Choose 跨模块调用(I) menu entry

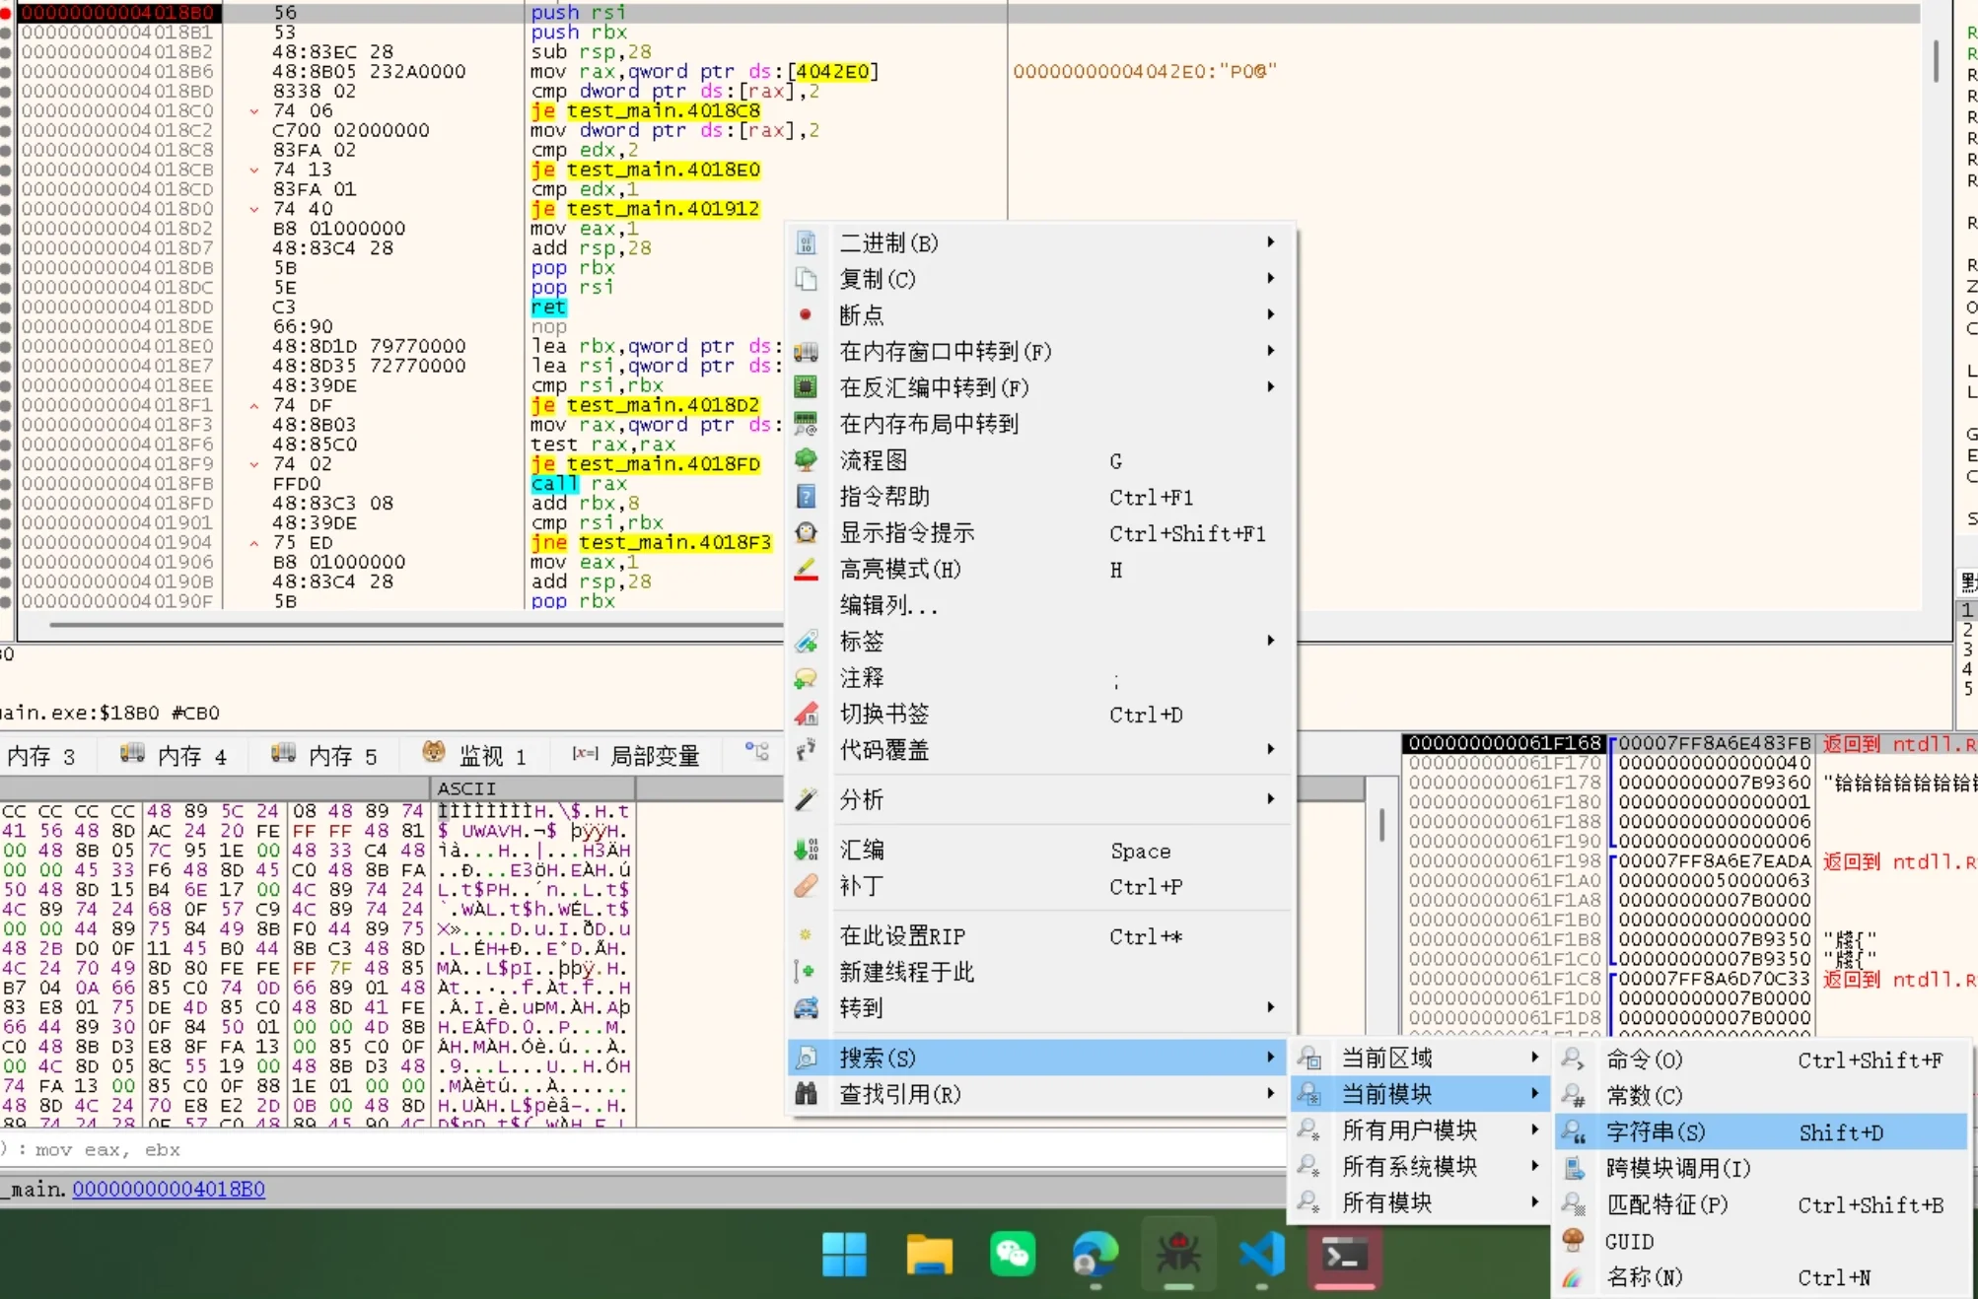tap(1761, 1169)
